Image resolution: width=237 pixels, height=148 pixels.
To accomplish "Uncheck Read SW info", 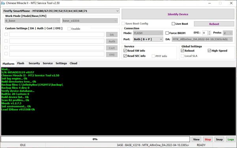I will (x=125, y=51).
